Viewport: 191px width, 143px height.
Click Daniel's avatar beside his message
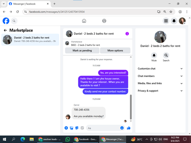(x=68, y=117)
